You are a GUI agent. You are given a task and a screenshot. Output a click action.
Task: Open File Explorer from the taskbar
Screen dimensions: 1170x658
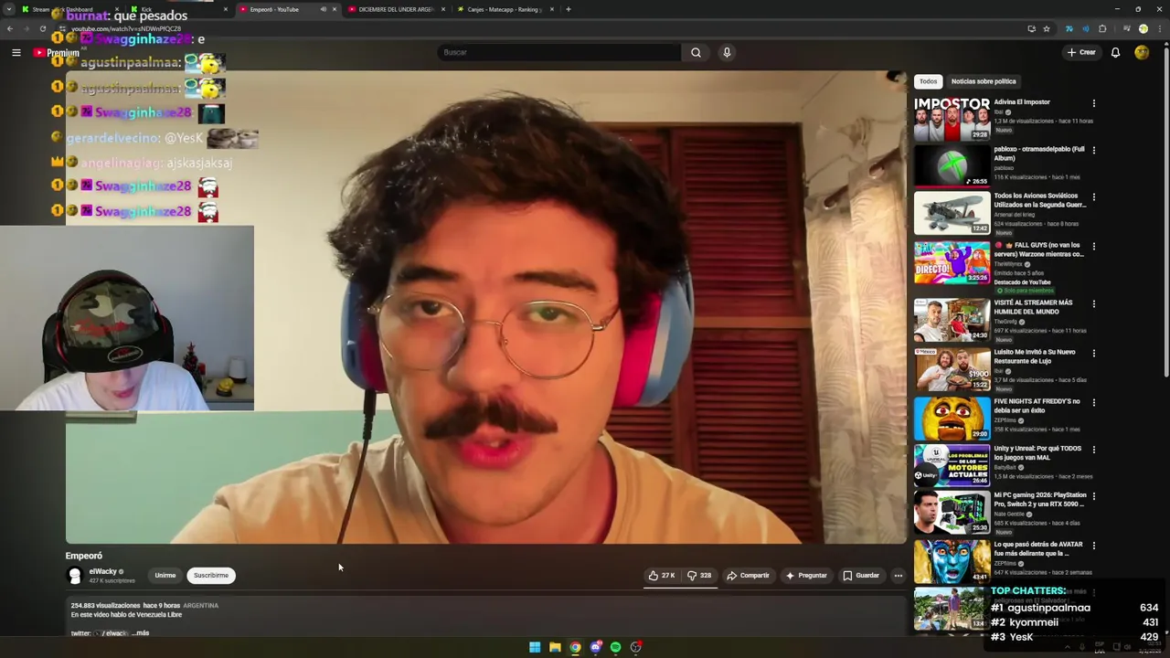(555, 647)
